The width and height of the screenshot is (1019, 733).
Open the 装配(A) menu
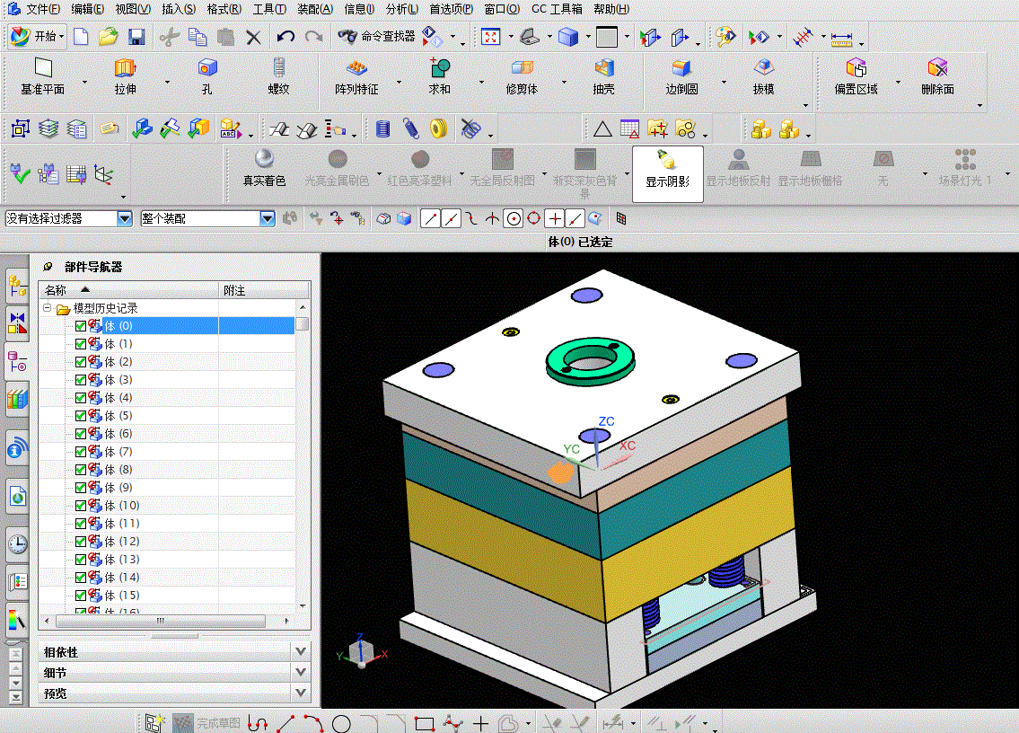click(x=315, y=9)
